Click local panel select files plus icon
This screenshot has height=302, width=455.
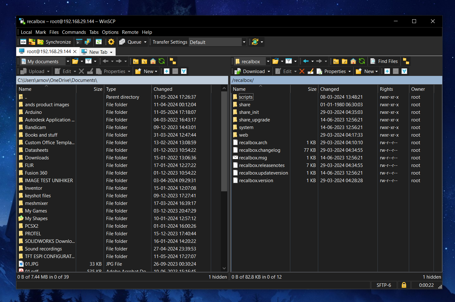tap(167, 71)
